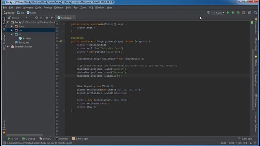Open the 0: Messages tool window
The image size is (260, 146).
pyautogui.click(x=80, y=139)
